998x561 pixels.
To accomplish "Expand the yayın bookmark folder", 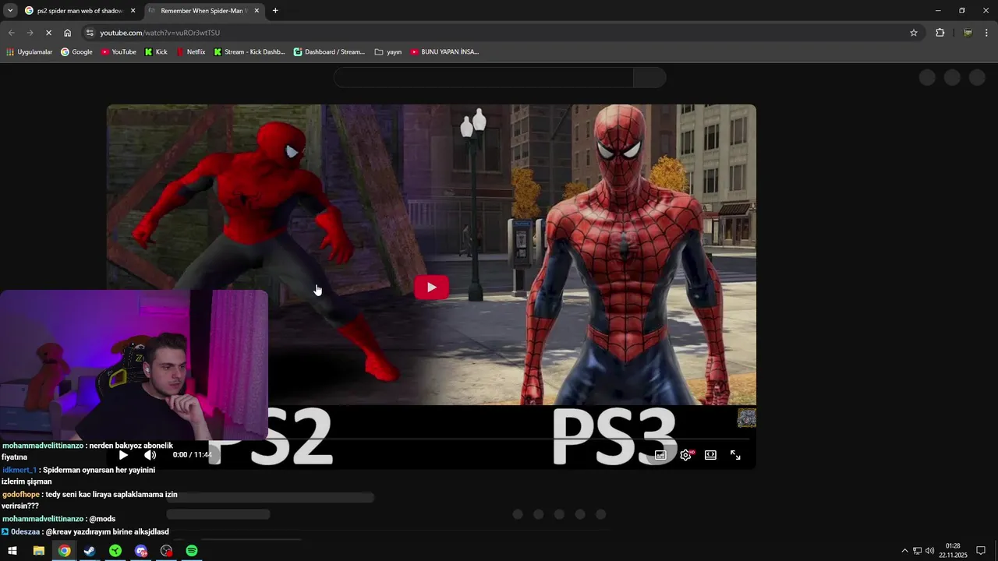I will [x=388, y=52].
